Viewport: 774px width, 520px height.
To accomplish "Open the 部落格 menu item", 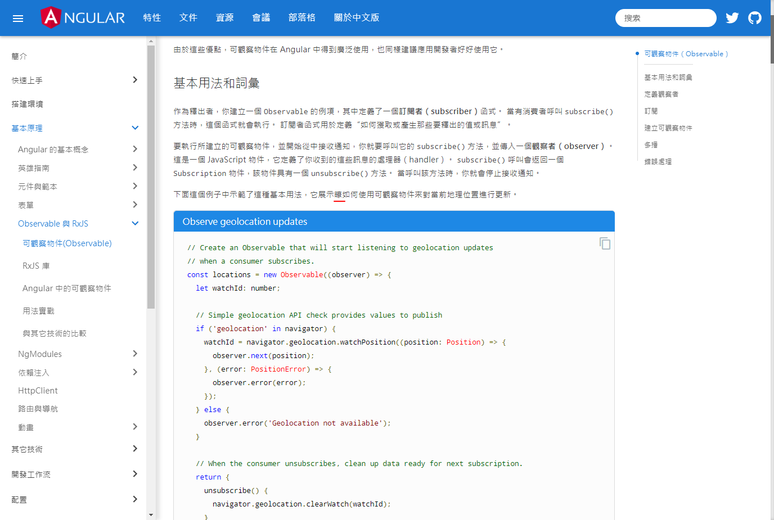I will [302, 17].
